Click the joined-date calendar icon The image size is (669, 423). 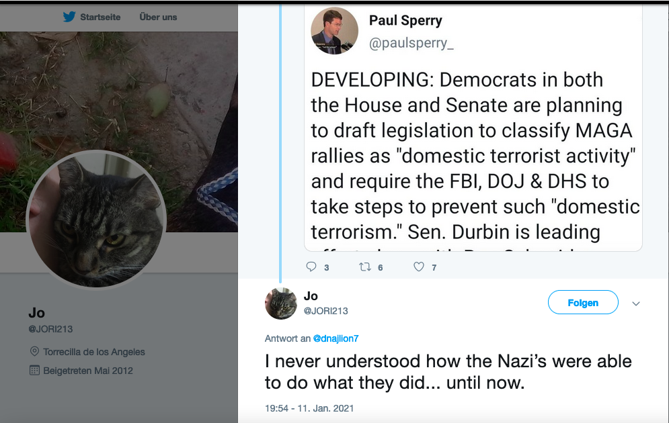coord(35,371)
